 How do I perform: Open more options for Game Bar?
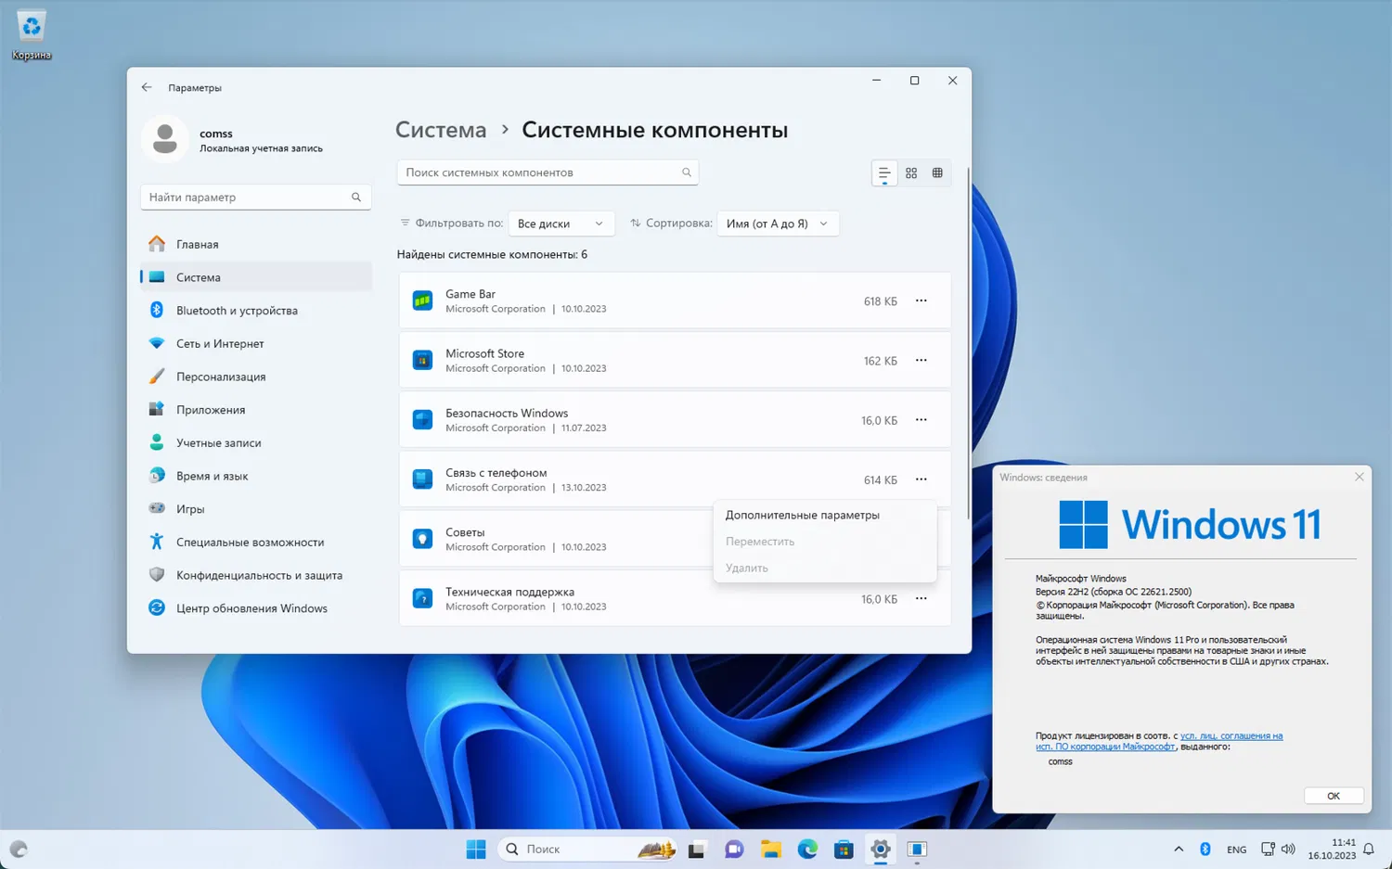[x=921, y=300]
